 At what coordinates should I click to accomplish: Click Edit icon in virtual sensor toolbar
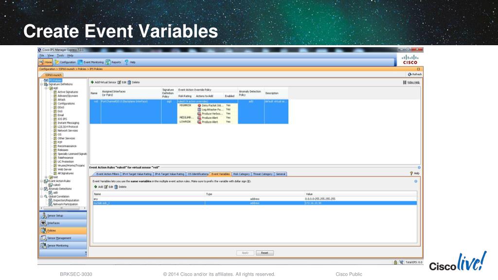pos(120,82)
